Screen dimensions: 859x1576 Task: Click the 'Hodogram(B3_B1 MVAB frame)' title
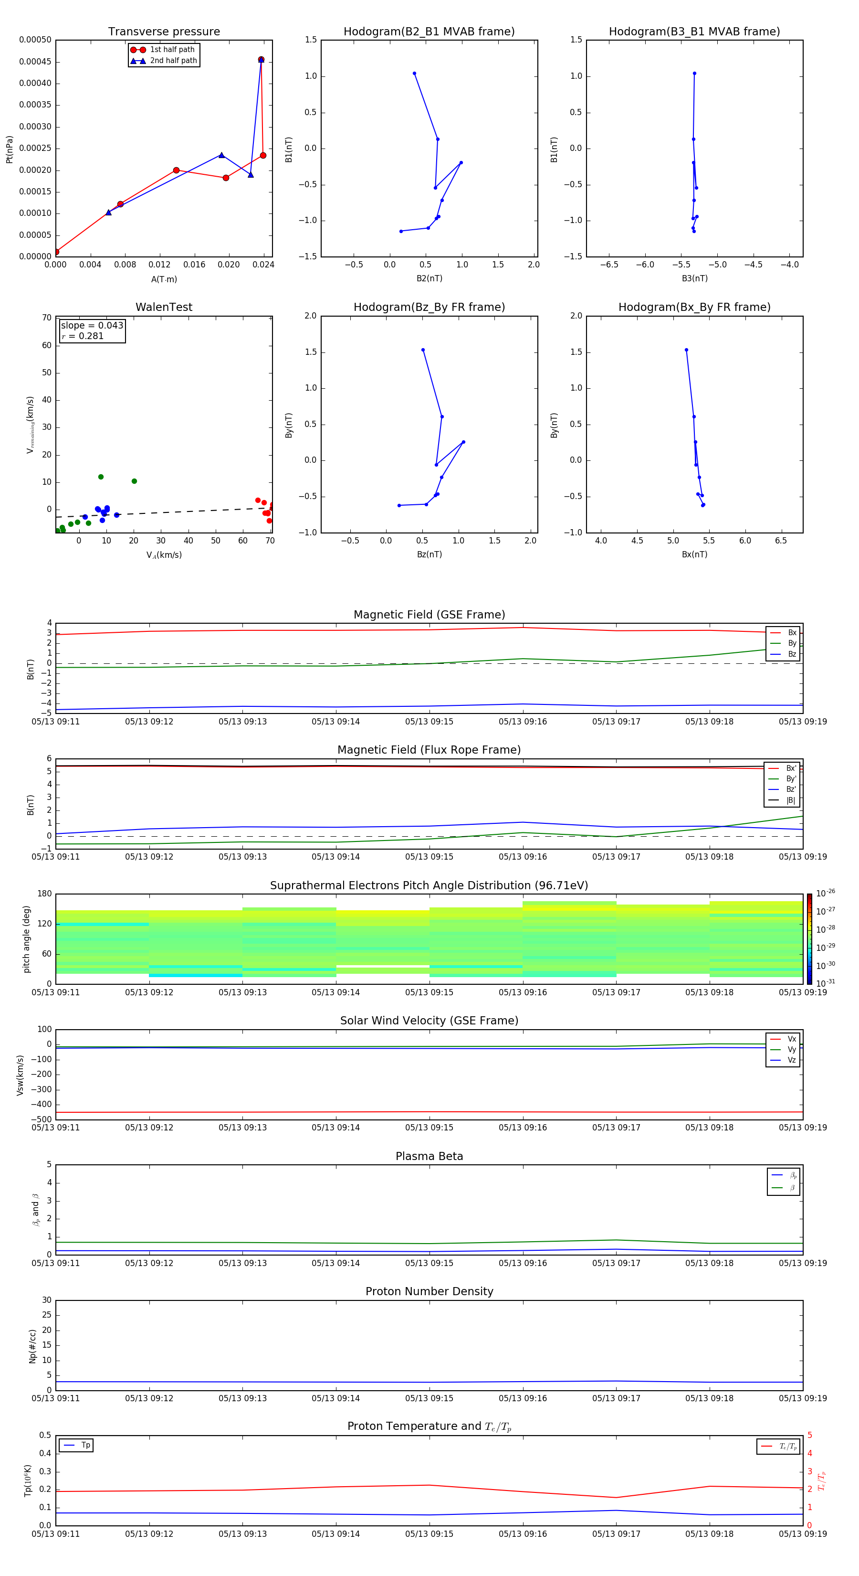694,31
